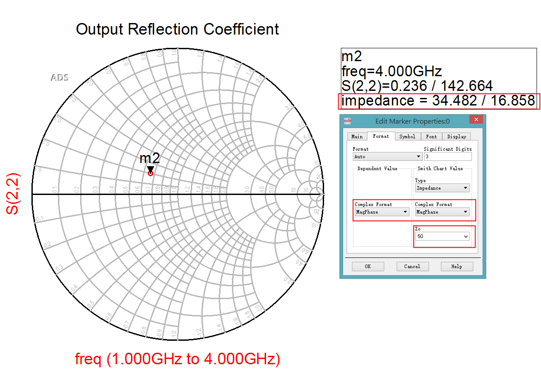Screen dimensions: 541x374
Task: Switch to the Main tab
Action: 357,136
